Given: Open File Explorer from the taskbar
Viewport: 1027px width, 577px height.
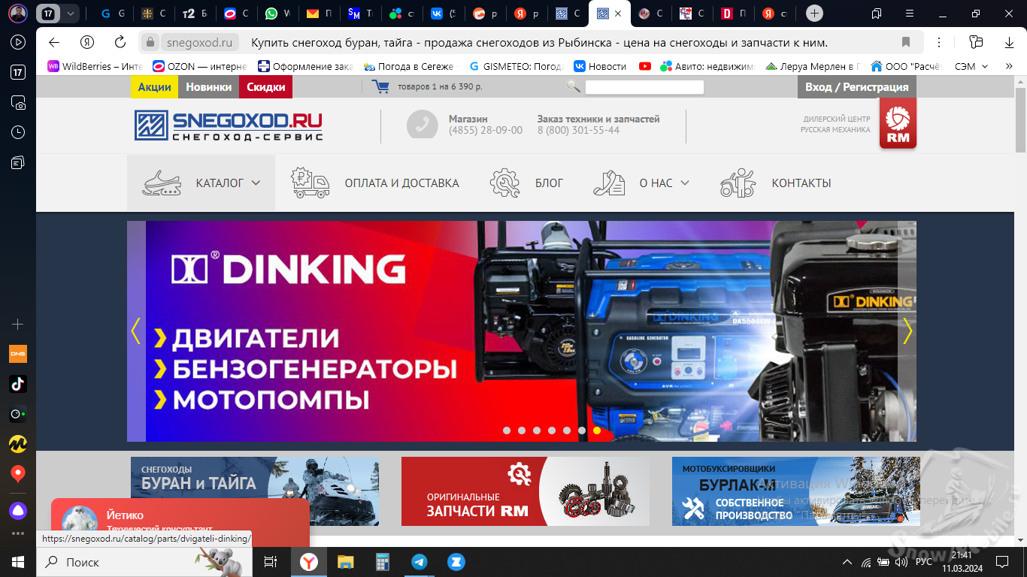Looking at the screenshot, I should click(345, 562).
